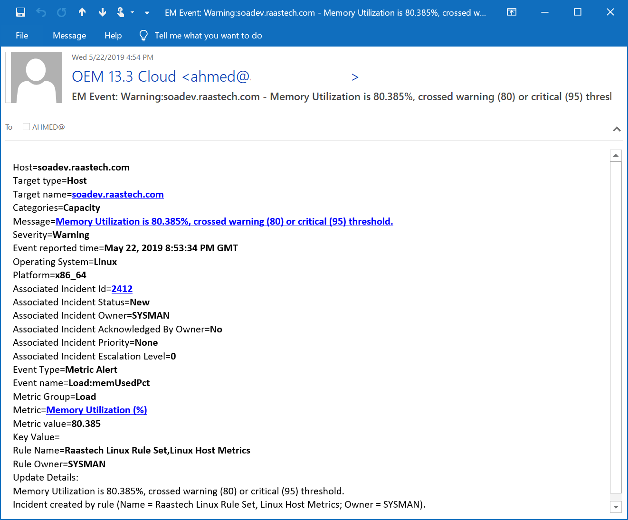This screenshot has height=520, width=628.
Task: Expand Customize Quick Access Toolbar dropdown
Action: (x=147, y=13)
